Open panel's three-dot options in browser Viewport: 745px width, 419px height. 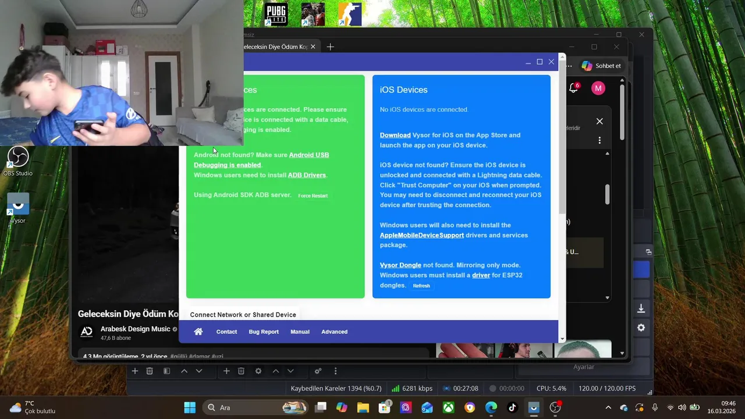click(x=599, y=140)
